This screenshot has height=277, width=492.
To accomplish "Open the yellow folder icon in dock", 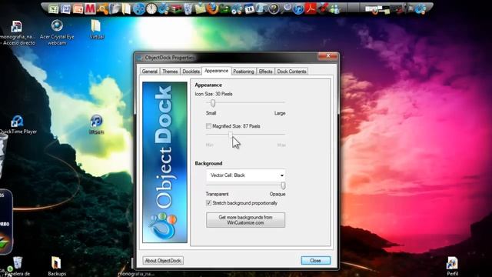I will pos(126,8).
